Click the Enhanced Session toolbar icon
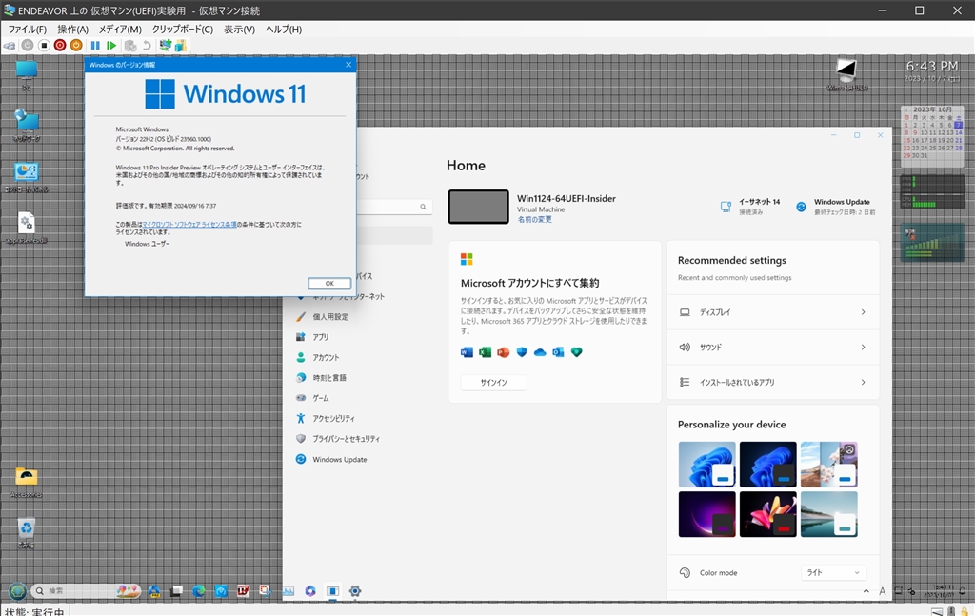975x616 pixels. click(x=166, y=46)
